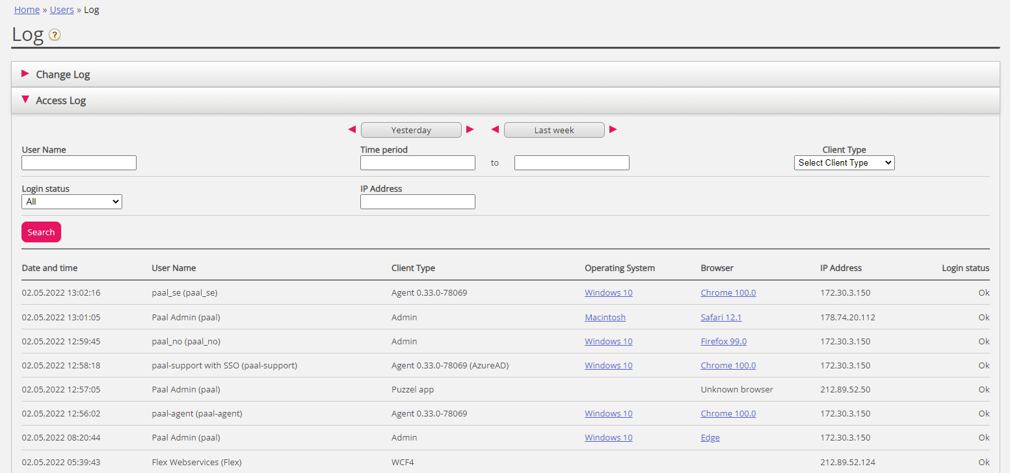Click the left arrow before Yesterday button
The image size is (1010, 473).
[352, 130]
